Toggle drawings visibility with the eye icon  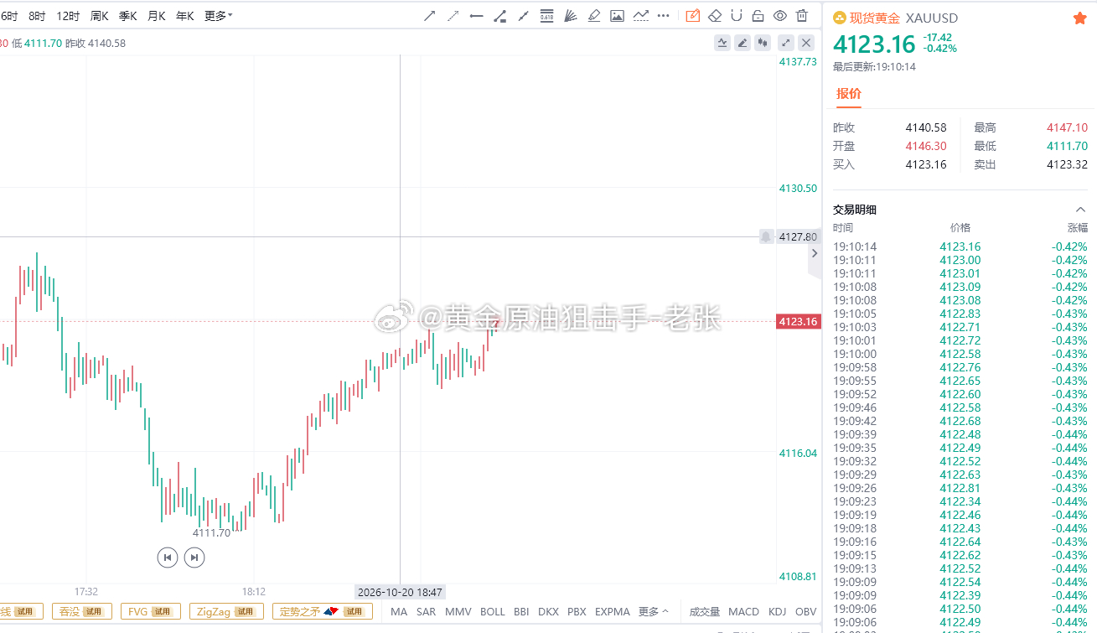(x=780, y=15)
